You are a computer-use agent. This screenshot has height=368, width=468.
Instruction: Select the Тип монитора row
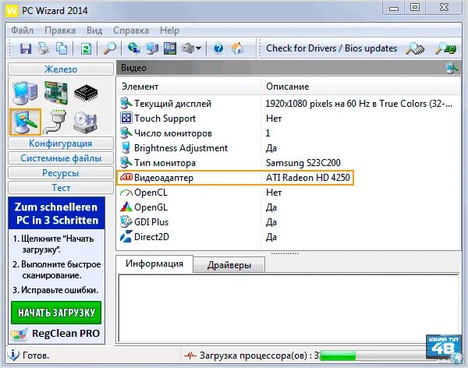(289, 163)
